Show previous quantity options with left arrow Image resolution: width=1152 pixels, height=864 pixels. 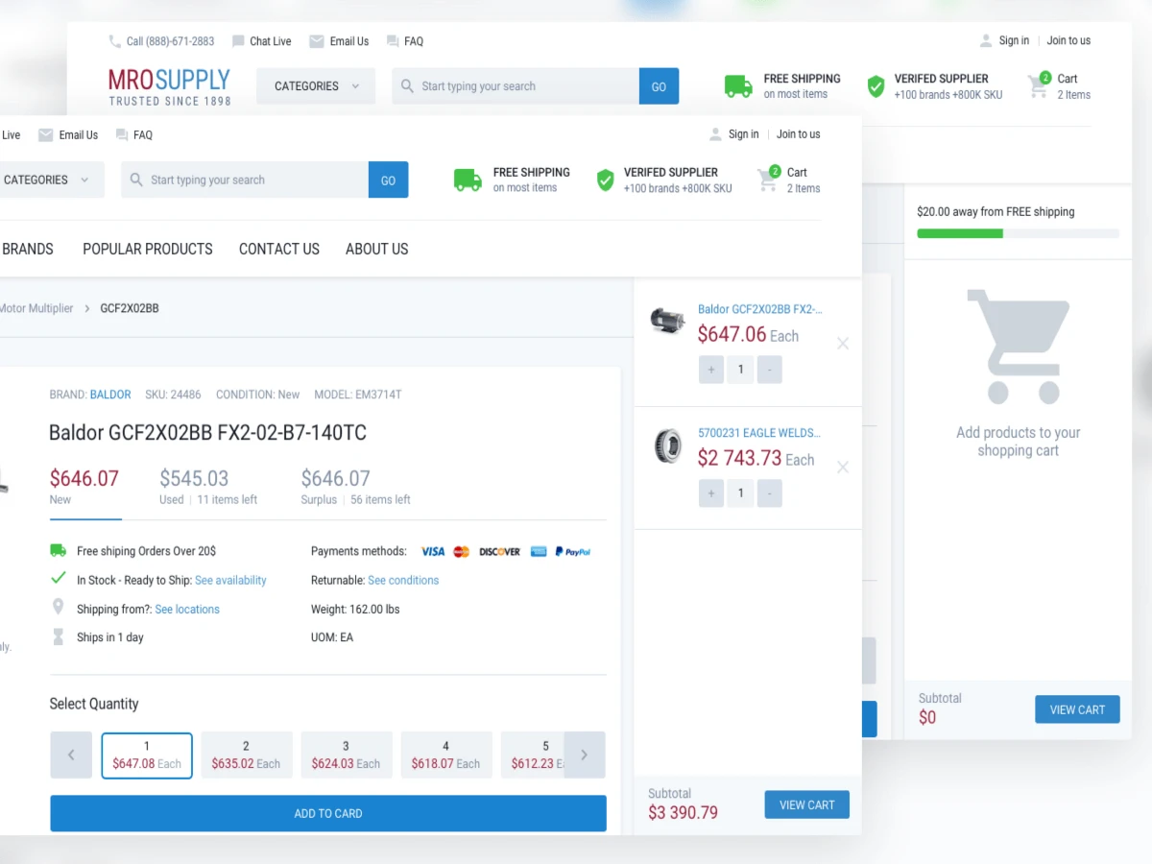pos(71,755)
